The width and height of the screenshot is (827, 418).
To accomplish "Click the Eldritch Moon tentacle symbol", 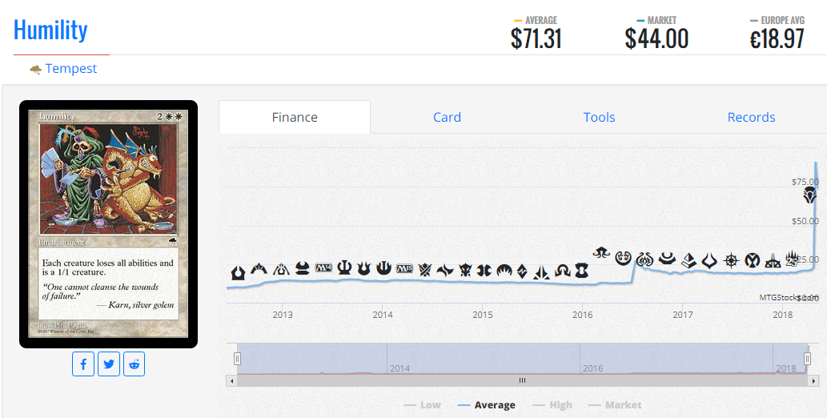I will pyautogui.click(x=601, y=253).
